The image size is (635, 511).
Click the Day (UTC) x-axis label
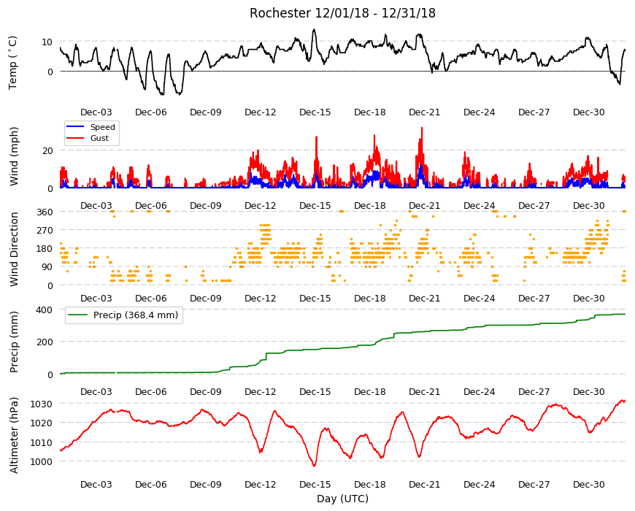pos(342,499)
